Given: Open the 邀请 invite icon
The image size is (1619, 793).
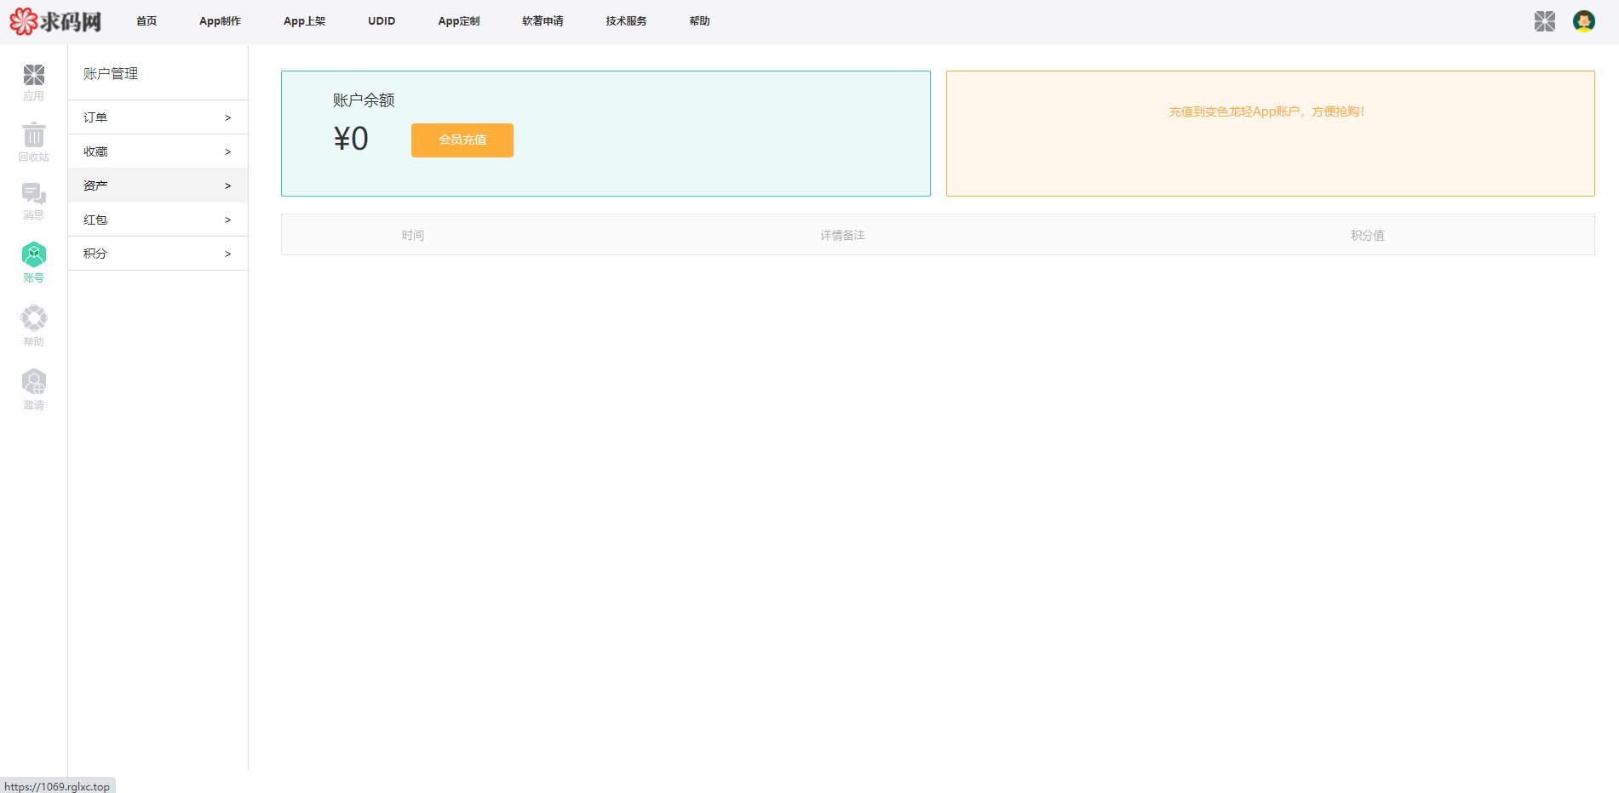Looking at the screenshot, I should [34, 389].
